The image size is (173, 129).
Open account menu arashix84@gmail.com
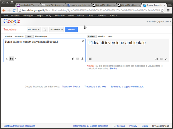[159, 22]
